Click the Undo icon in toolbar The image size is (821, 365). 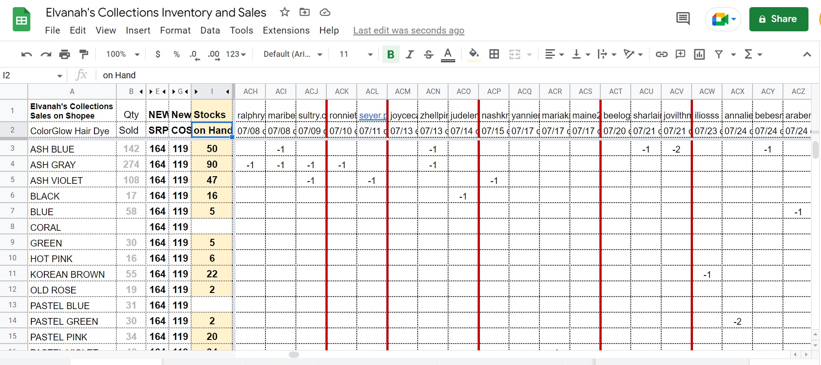pyautogui.click(x=26, y=54)
